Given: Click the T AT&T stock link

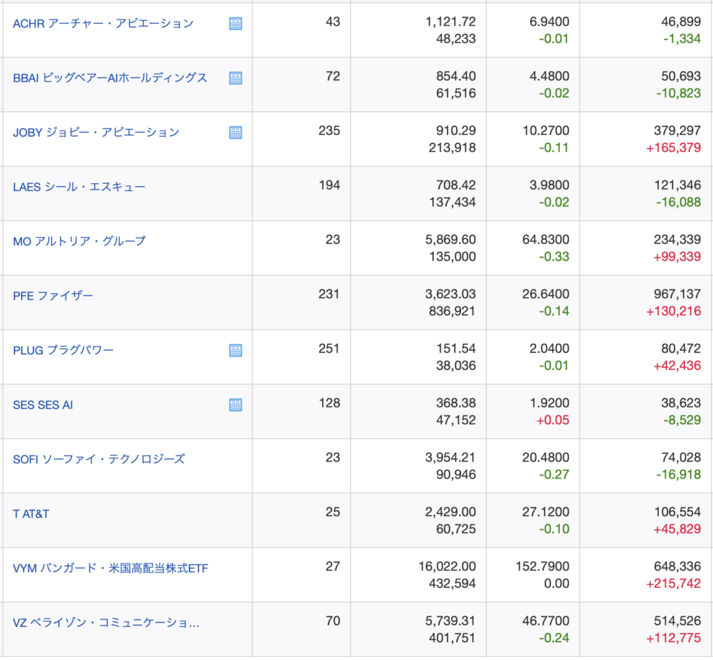Looking at the screenshot, I should 31,514.
